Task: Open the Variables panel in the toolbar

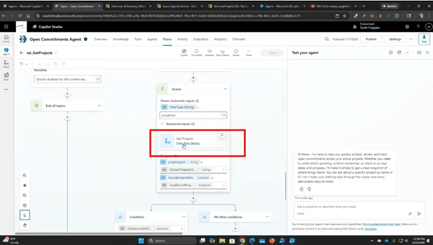Action: 209,52
